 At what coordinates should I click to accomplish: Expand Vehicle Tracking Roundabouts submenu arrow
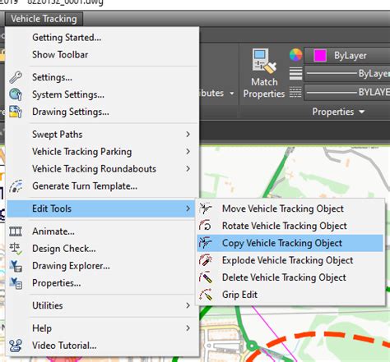point(188,169)
